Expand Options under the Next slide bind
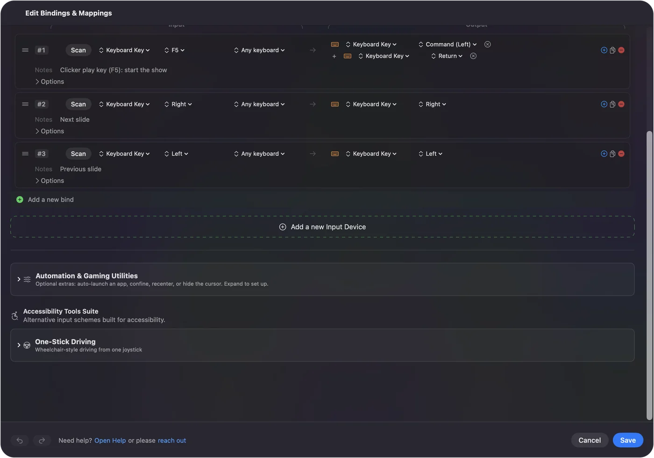The width and height of the screenshot is (654, 458). (x=50, y=131)
